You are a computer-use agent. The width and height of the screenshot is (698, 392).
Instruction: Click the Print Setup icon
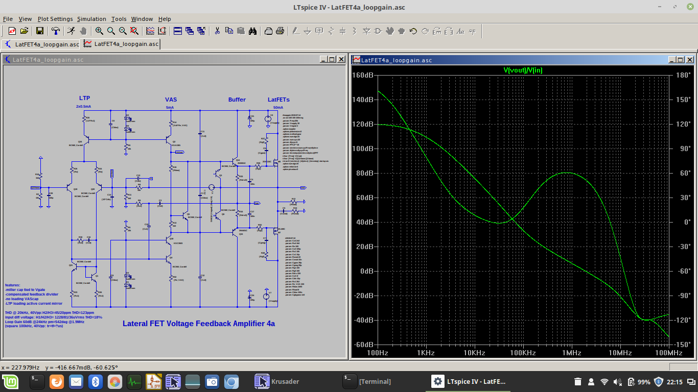click(x=268, y=31)
